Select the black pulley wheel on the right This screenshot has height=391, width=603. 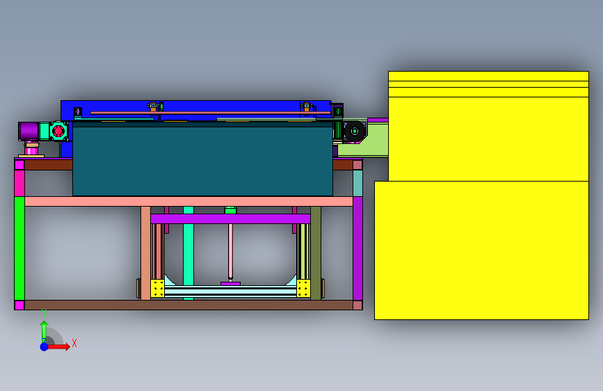(x=355, y=131)
